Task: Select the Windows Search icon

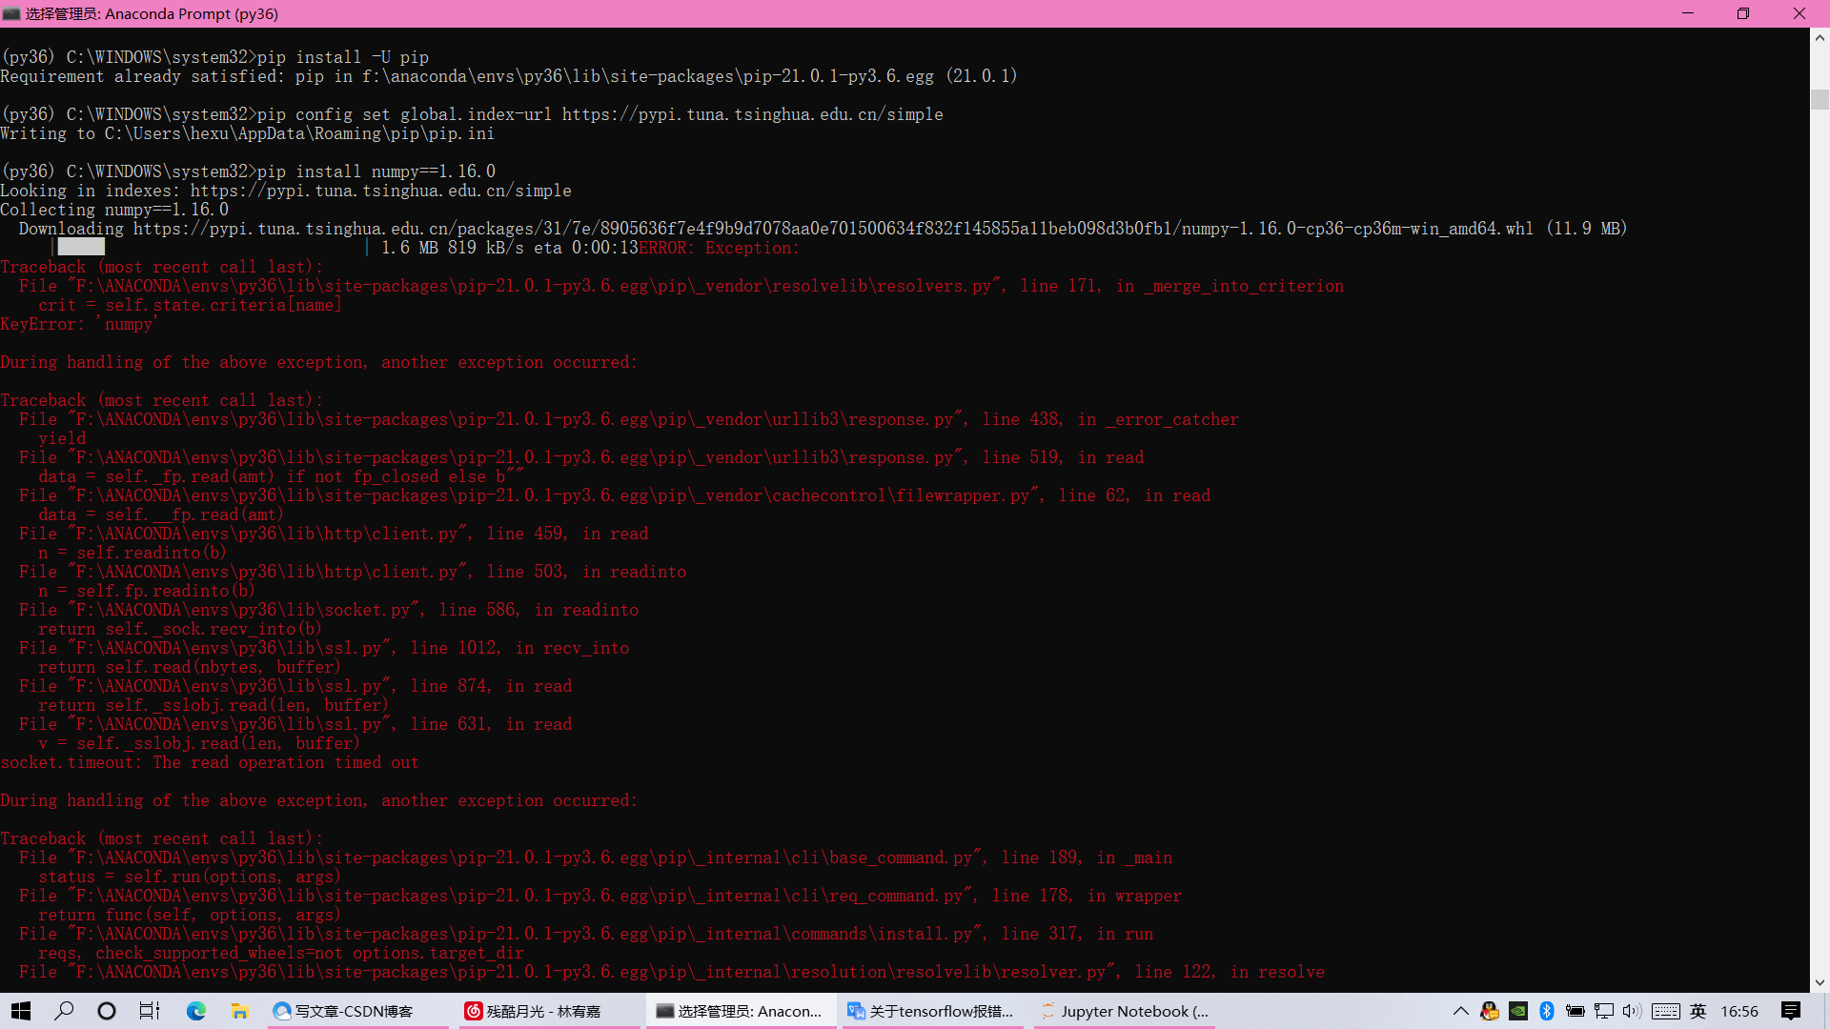Action: (64, 1011)
